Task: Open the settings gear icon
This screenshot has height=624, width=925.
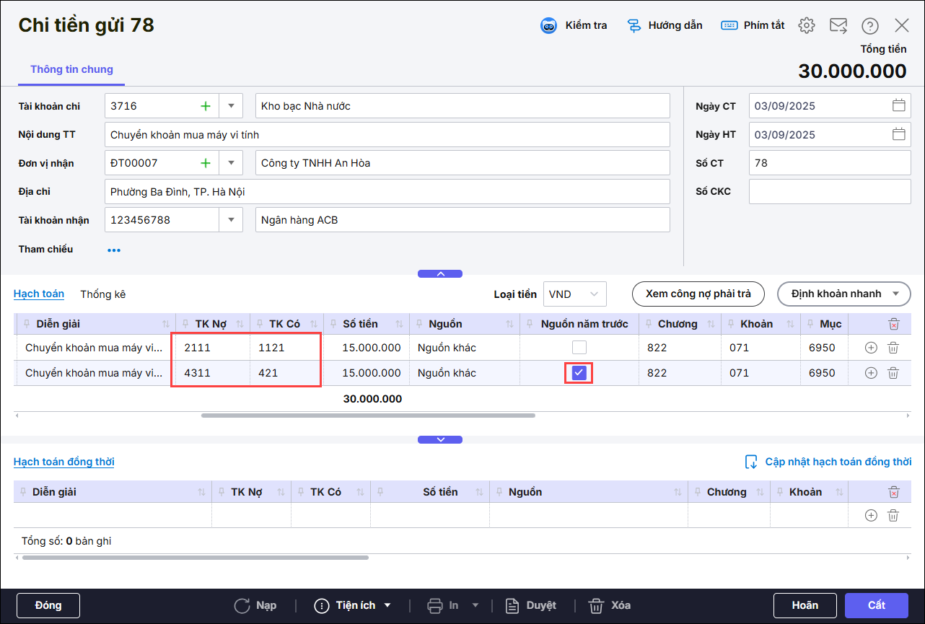Action: (x=806, y=26)
